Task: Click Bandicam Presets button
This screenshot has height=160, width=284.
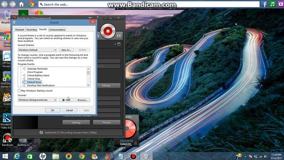Action: coord(106,123)
